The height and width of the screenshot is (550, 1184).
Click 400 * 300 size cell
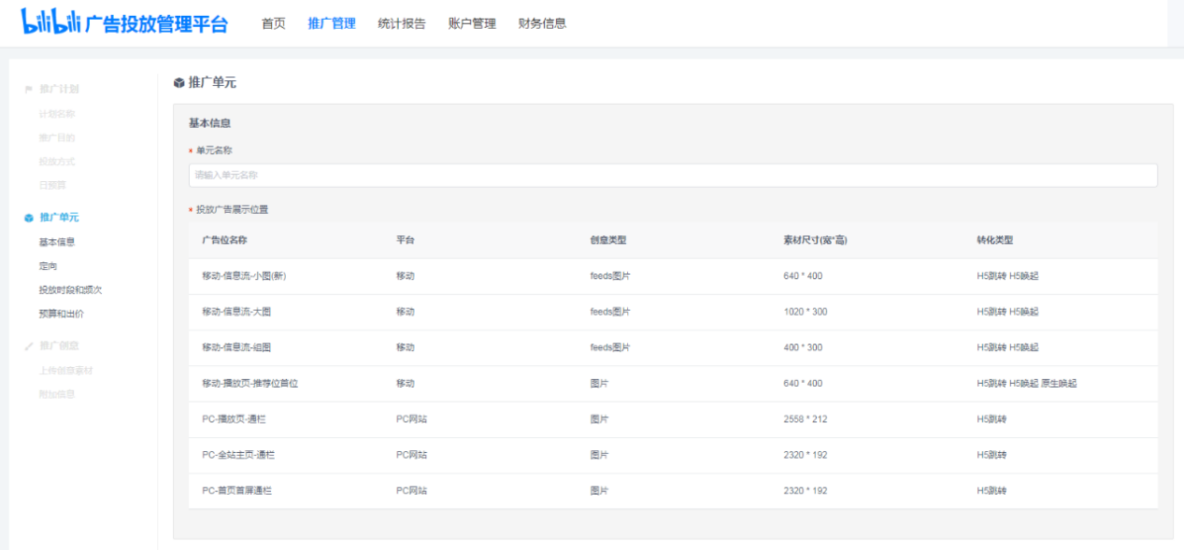(x=803, y=347)
